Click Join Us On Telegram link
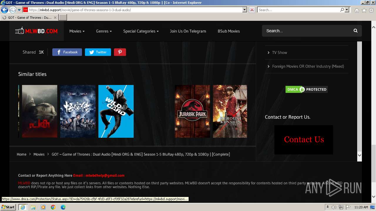Viewport: 376px width, 211px height. [x=188, y=31]
